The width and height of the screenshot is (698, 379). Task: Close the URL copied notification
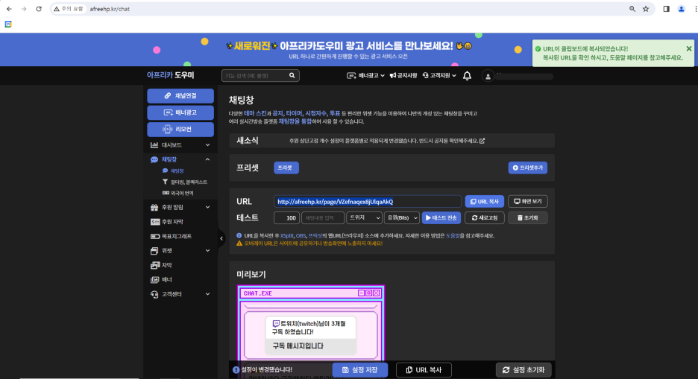(688, 48)
